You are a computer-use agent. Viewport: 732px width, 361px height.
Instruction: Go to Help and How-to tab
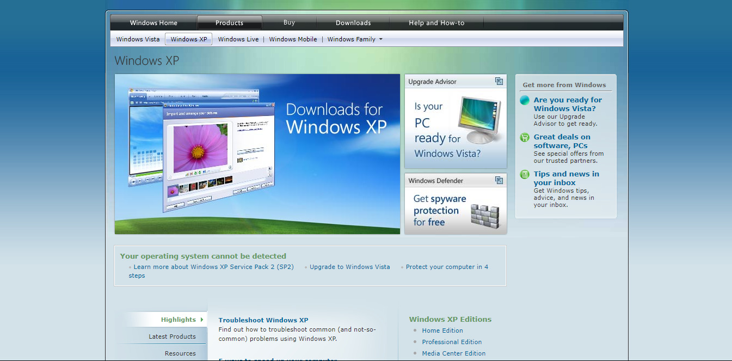pos(436,23)
